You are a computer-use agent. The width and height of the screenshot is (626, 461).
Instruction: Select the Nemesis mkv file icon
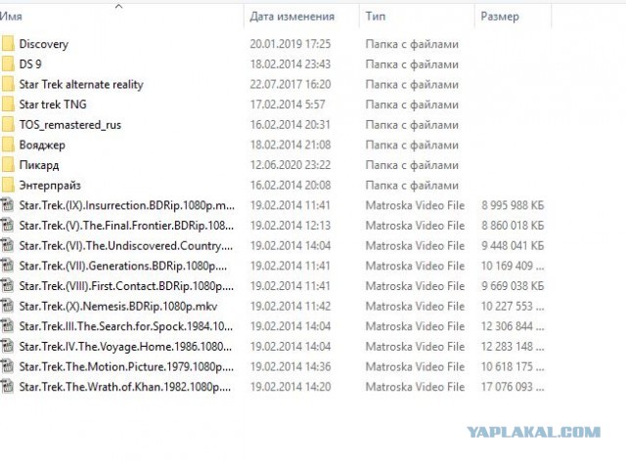click(x=7, y=306)
